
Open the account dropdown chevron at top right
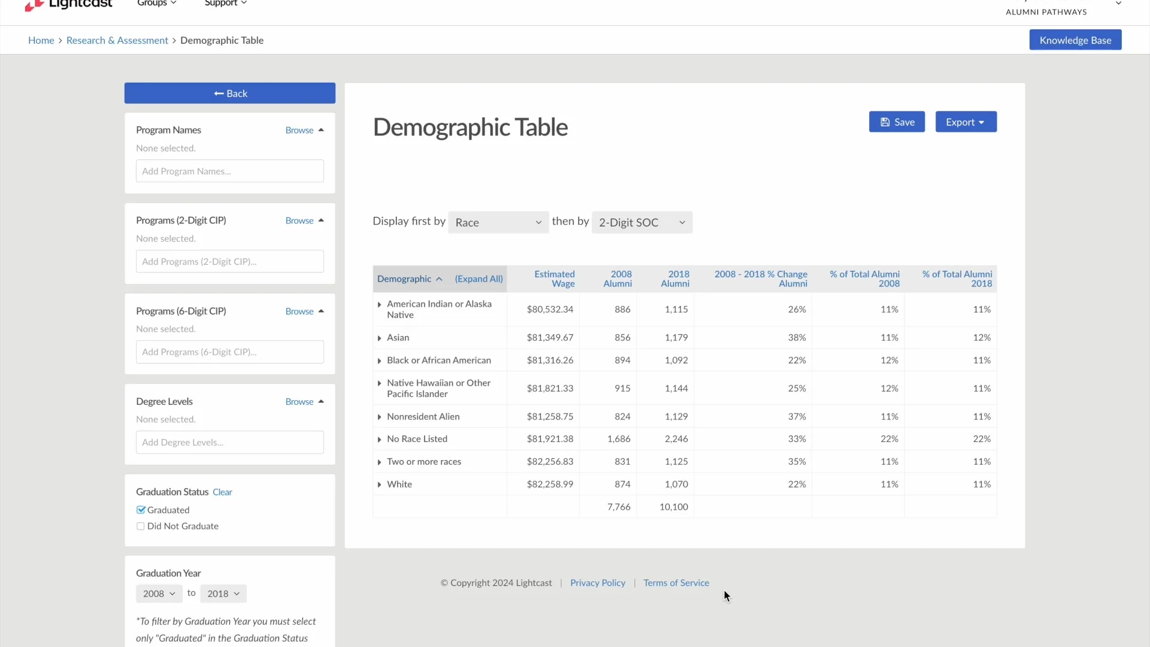(1119, 3)
